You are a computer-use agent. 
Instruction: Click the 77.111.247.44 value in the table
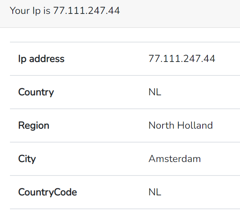[182, 59]
